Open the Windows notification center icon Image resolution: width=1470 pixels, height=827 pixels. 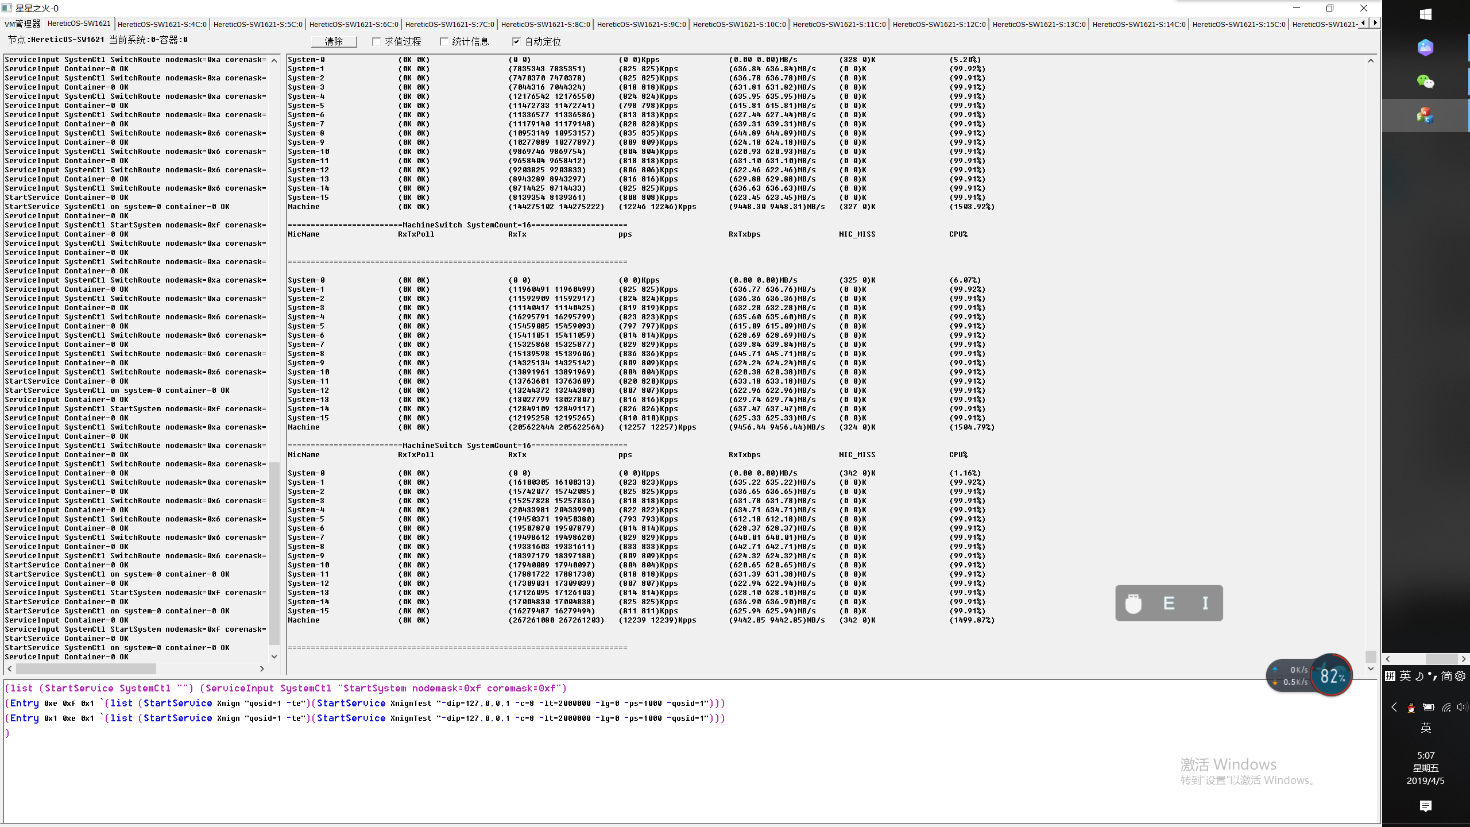click(1425, 806)
